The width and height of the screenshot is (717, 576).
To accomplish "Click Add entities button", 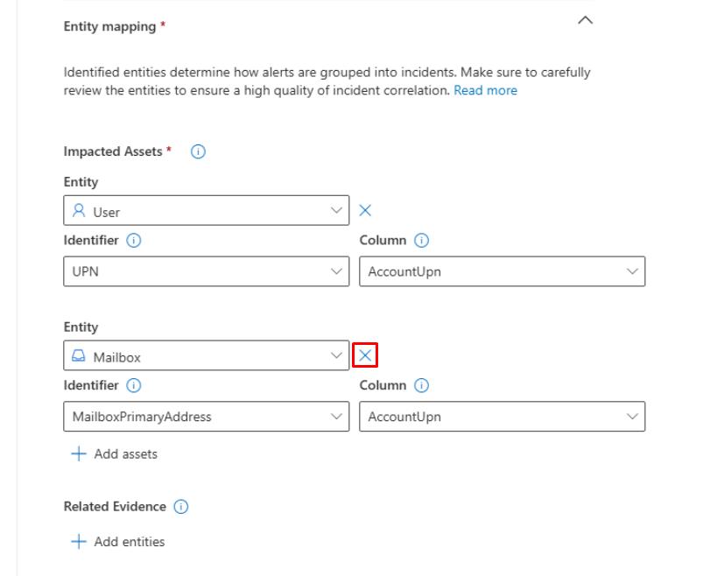I will [129, 542].
